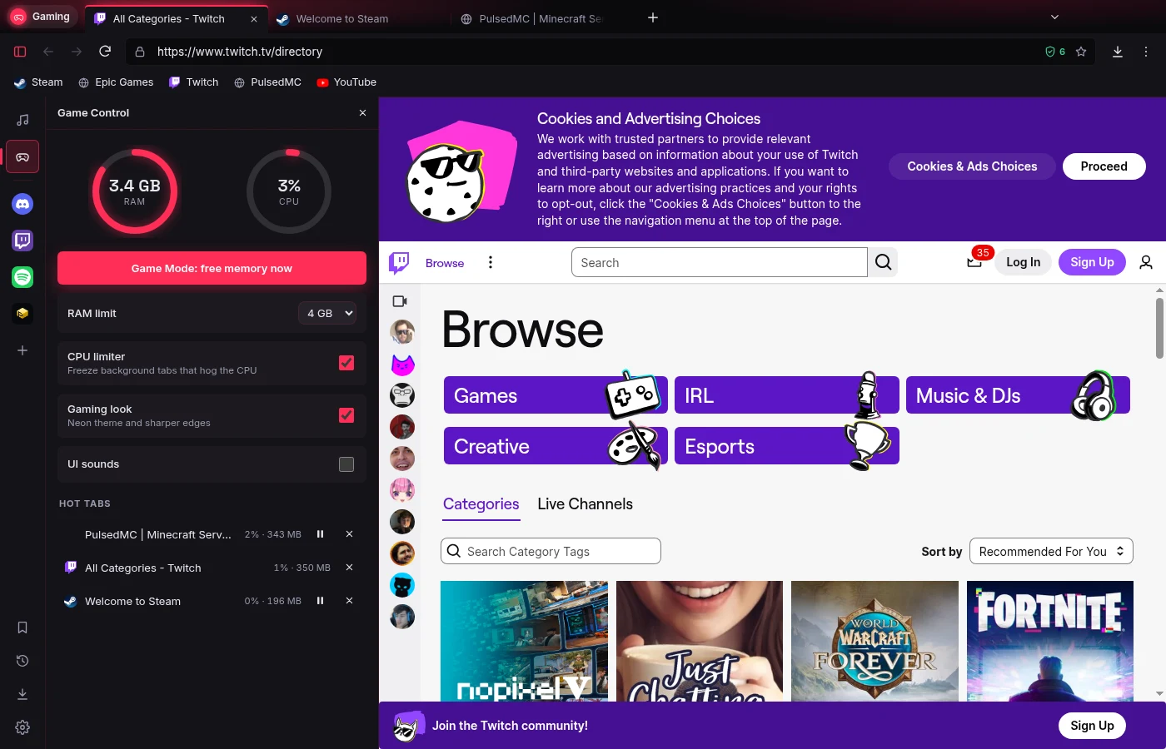Open the Gaming workspace button

[x=42, y=17]
